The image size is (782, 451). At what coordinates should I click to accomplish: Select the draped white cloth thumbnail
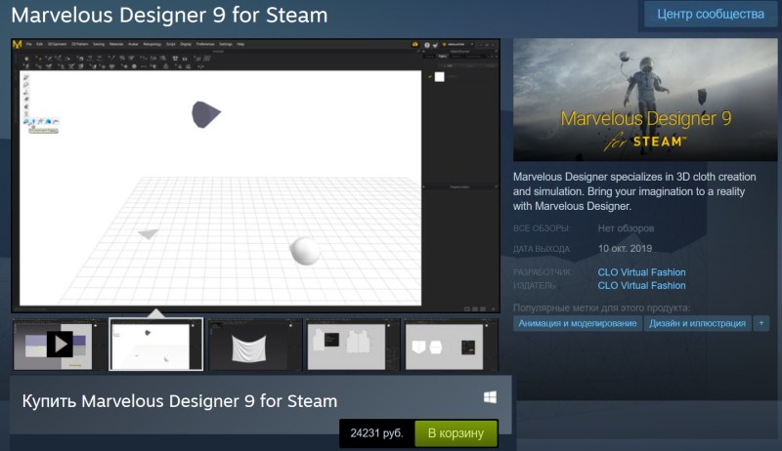[254, 345]
